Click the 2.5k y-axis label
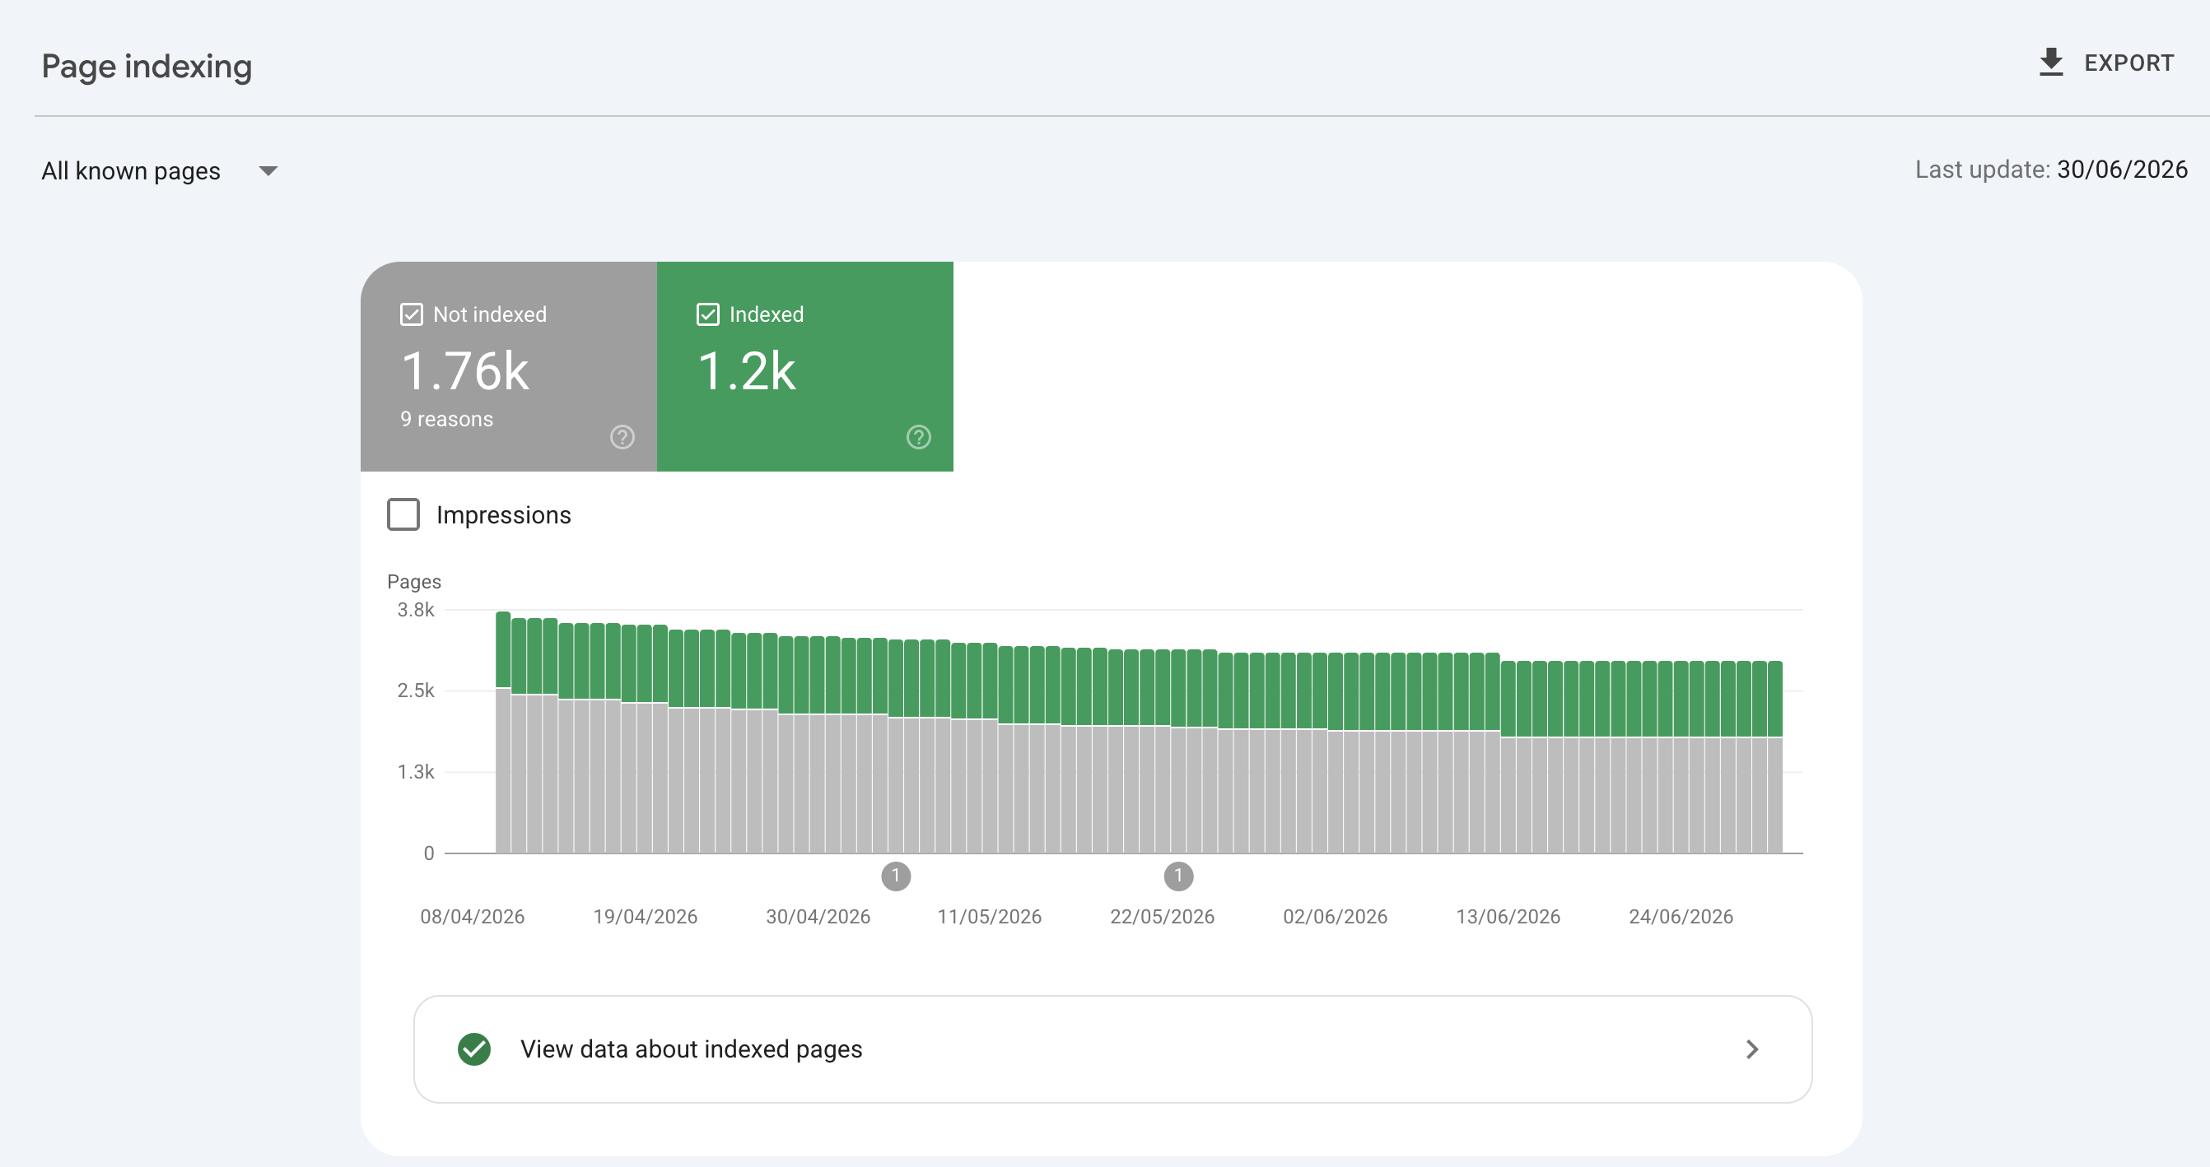This screenshot has height=1167, width=2210. [415, 690]
